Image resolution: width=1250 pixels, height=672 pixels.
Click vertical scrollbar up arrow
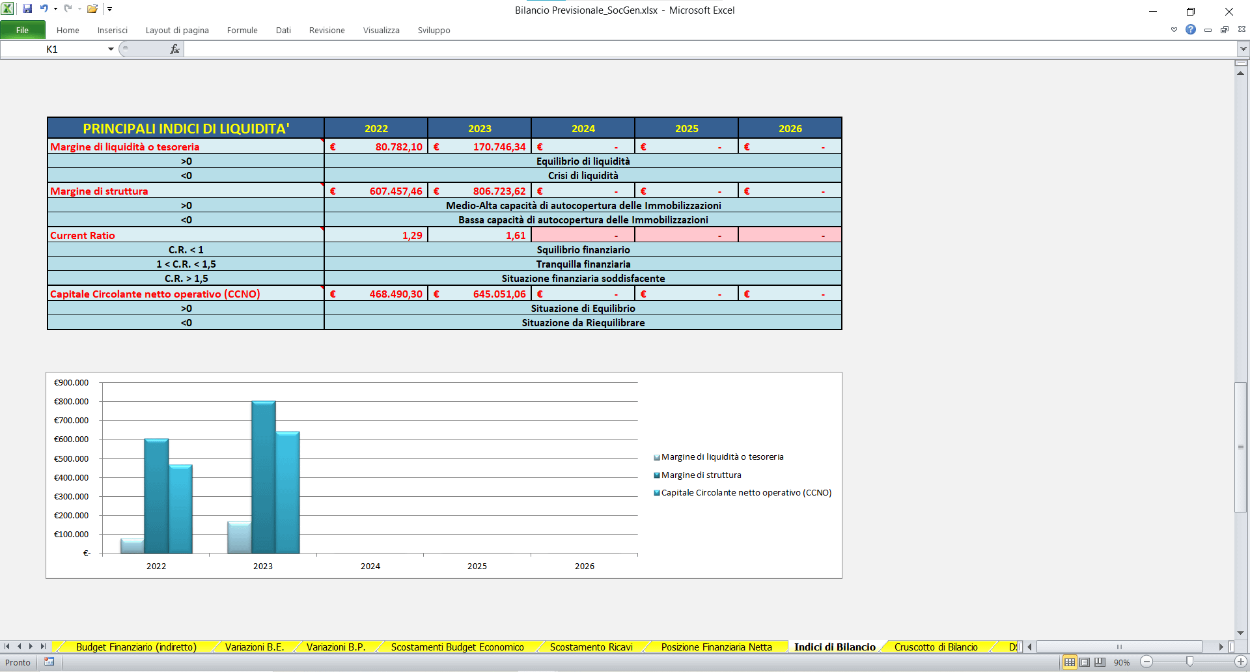tap(1241, 73)
